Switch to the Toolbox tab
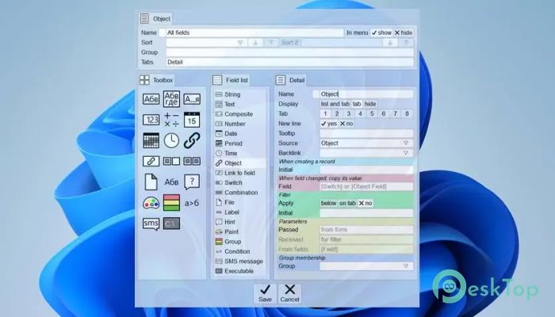 [x=156, y=80]
